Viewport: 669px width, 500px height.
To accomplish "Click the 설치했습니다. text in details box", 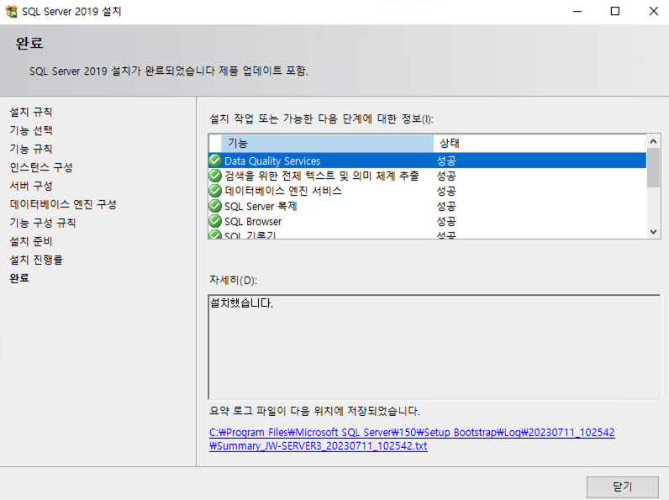I will click(241, 303).
